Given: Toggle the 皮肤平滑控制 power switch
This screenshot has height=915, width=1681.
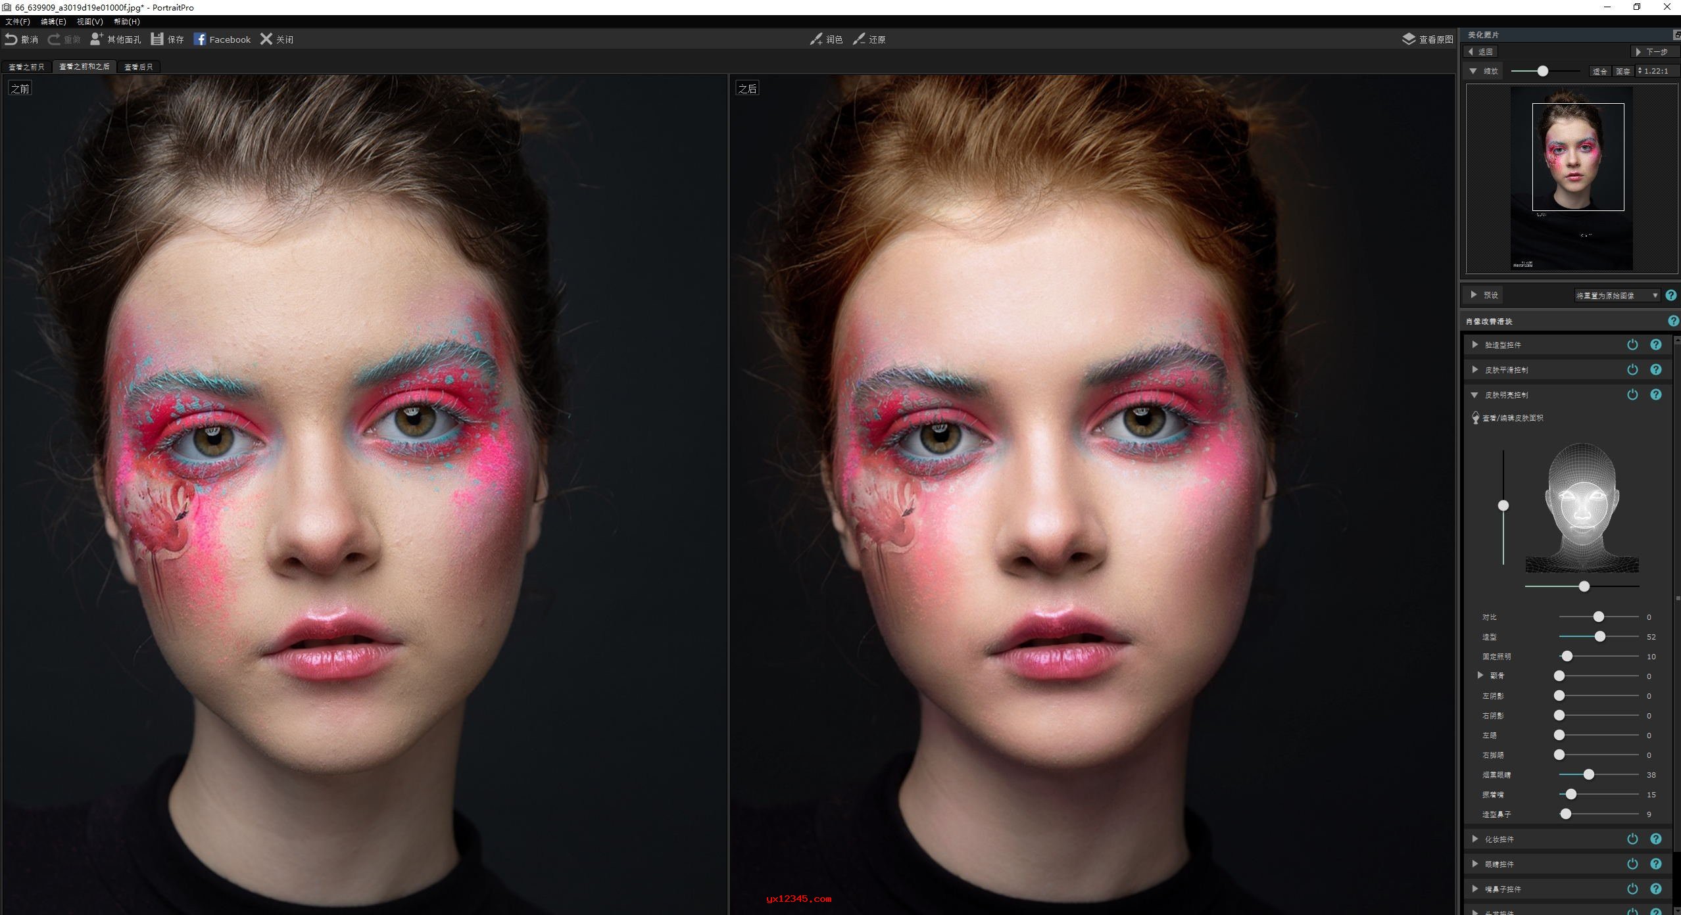Looking at the screenshot, I should pyautogui.click(x=1632, y=369).
